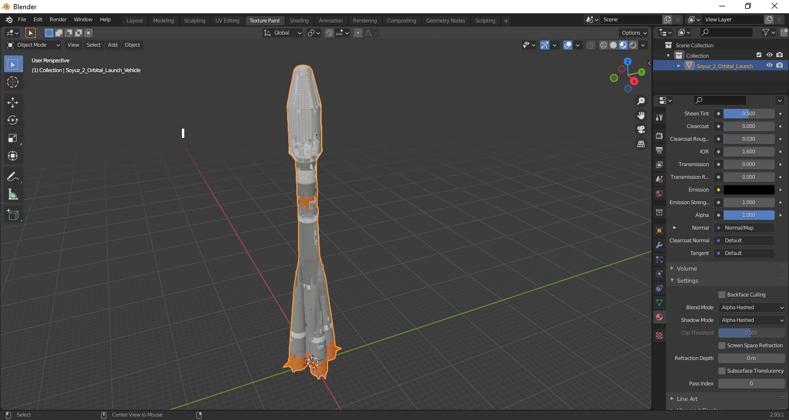Toggle X-ray display in viewport header
Viewport: 789px width, 420px height.
click(x=591, y=45)
